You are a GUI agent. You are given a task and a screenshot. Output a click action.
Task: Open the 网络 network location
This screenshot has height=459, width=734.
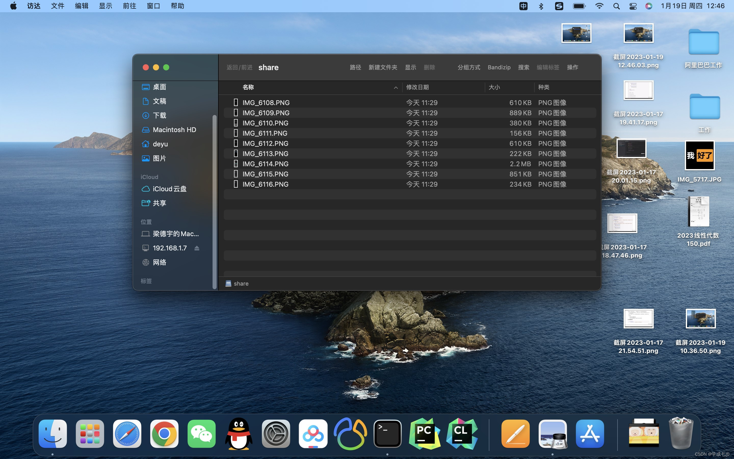159,262
